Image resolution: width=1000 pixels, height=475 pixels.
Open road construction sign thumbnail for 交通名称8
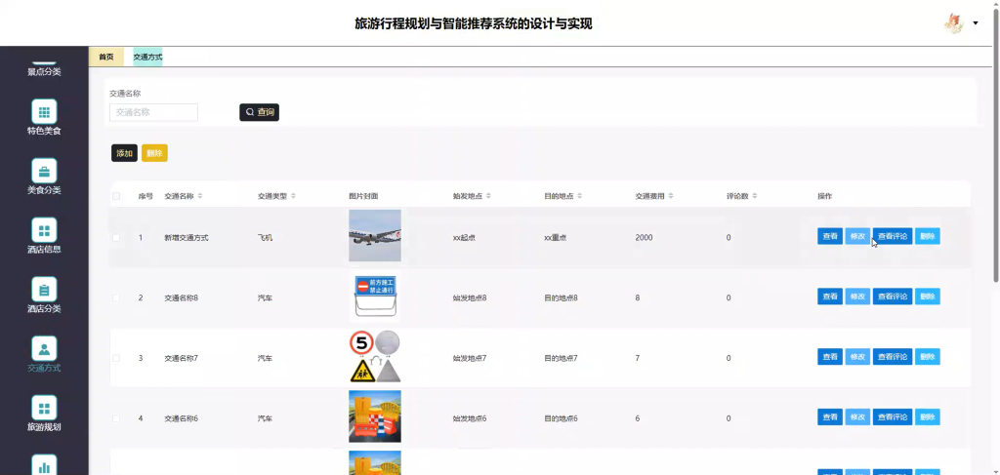coord(375,297)
